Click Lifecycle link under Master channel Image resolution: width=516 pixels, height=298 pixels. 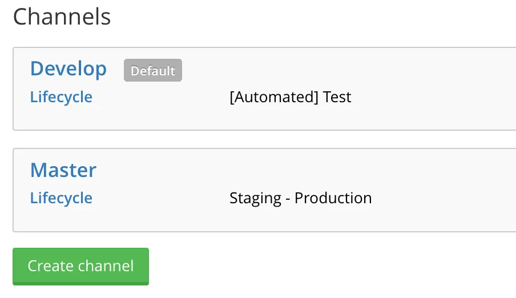pyautogui.click(x=61, y=198)
